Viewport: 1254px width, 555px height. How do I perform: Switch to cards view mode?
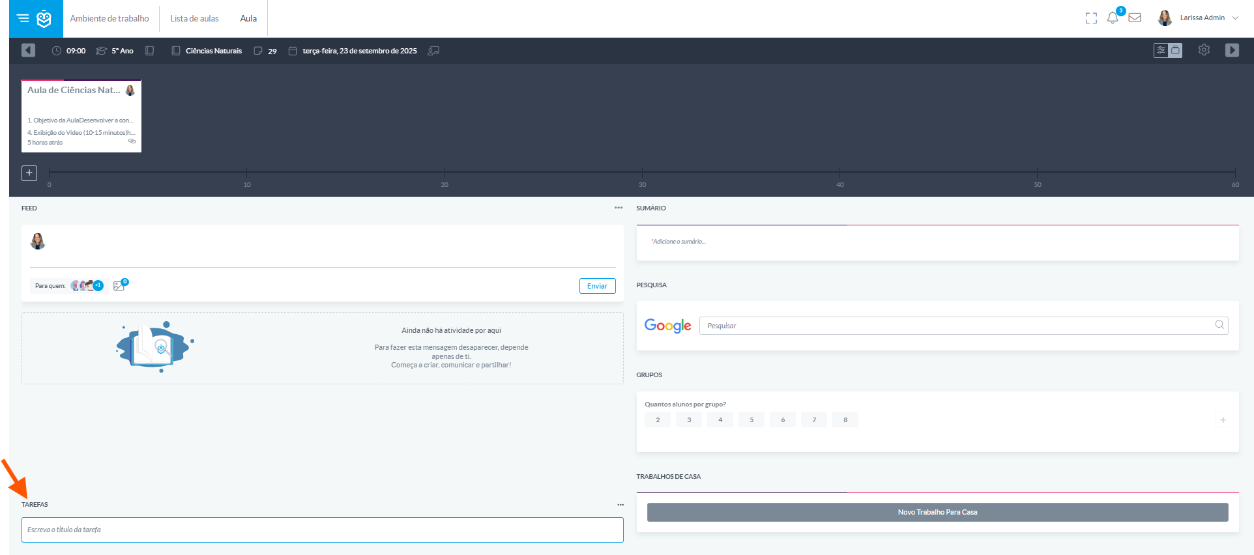1175,50
